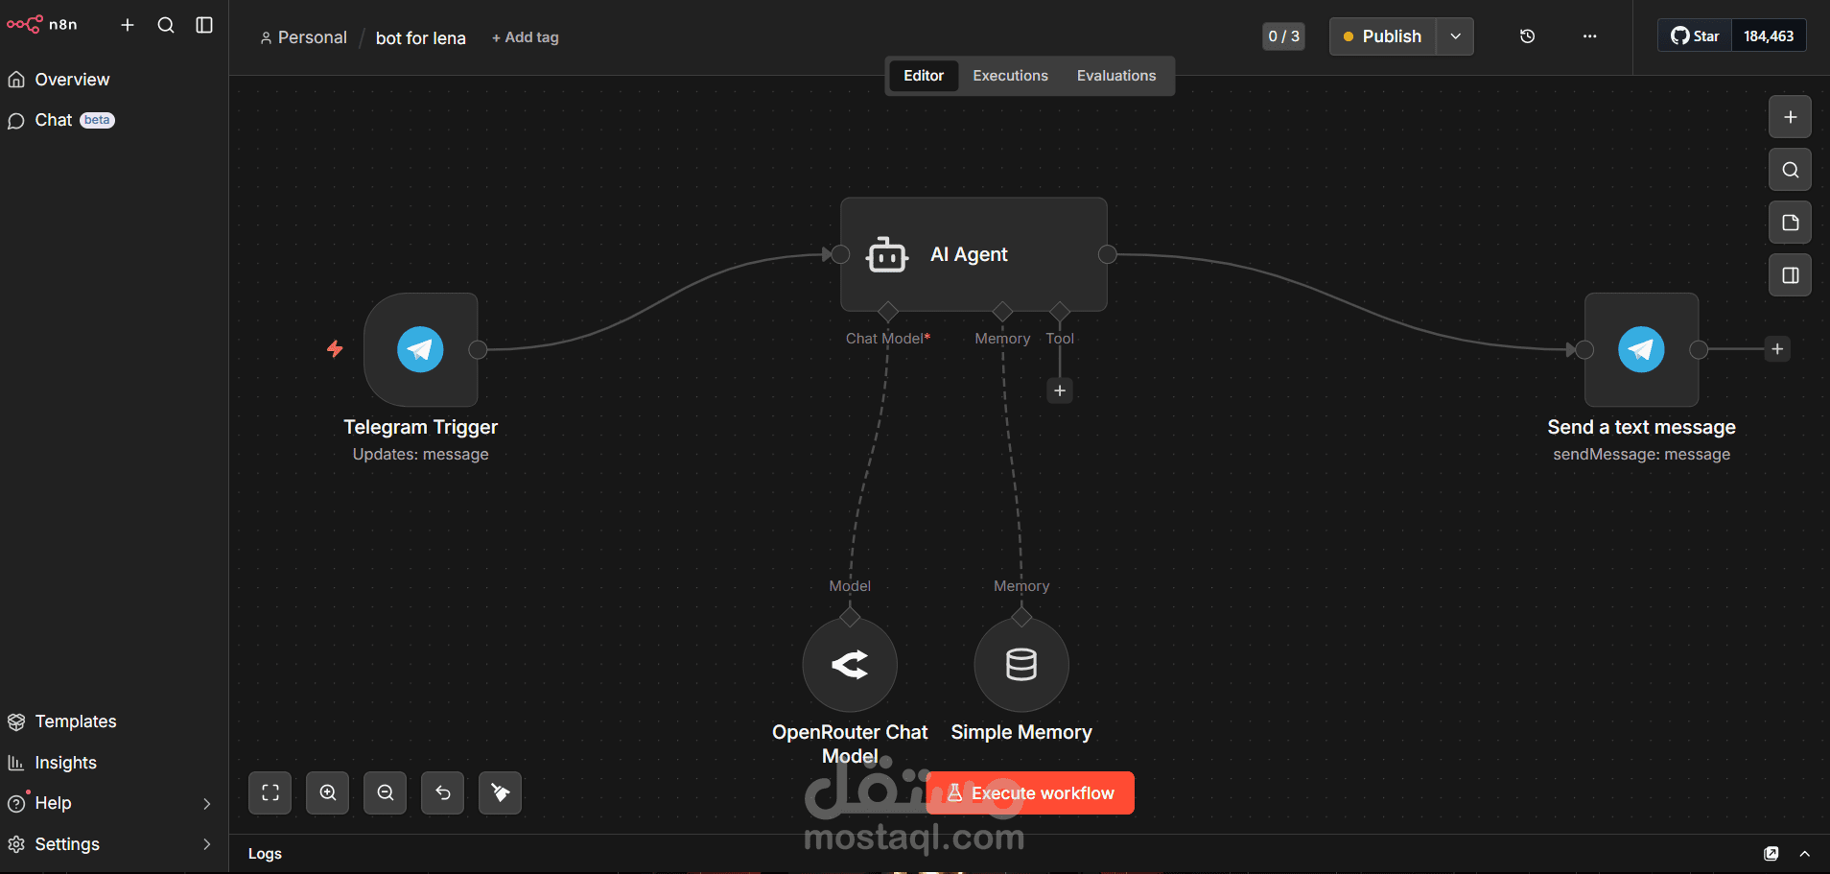
Task: Select the Telegram Trigger node
Action: 421,349
